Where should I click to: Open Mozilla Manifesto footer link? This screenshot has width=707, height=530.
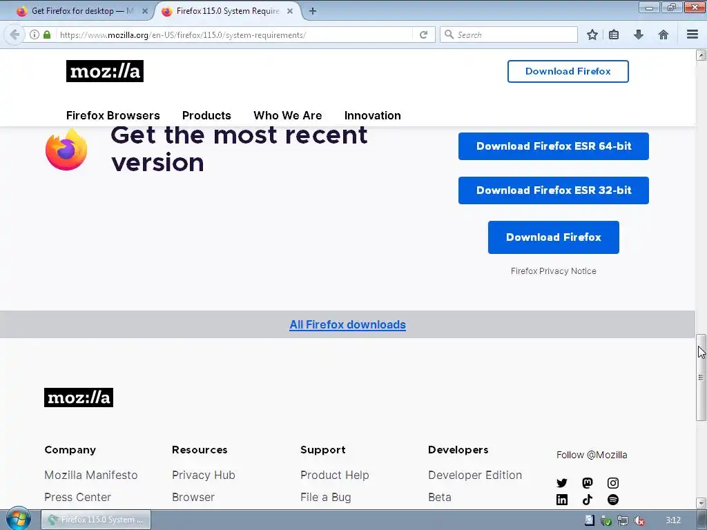[90, 475]
